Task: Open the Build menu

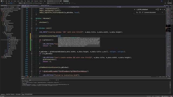Action: coord(18,1)
